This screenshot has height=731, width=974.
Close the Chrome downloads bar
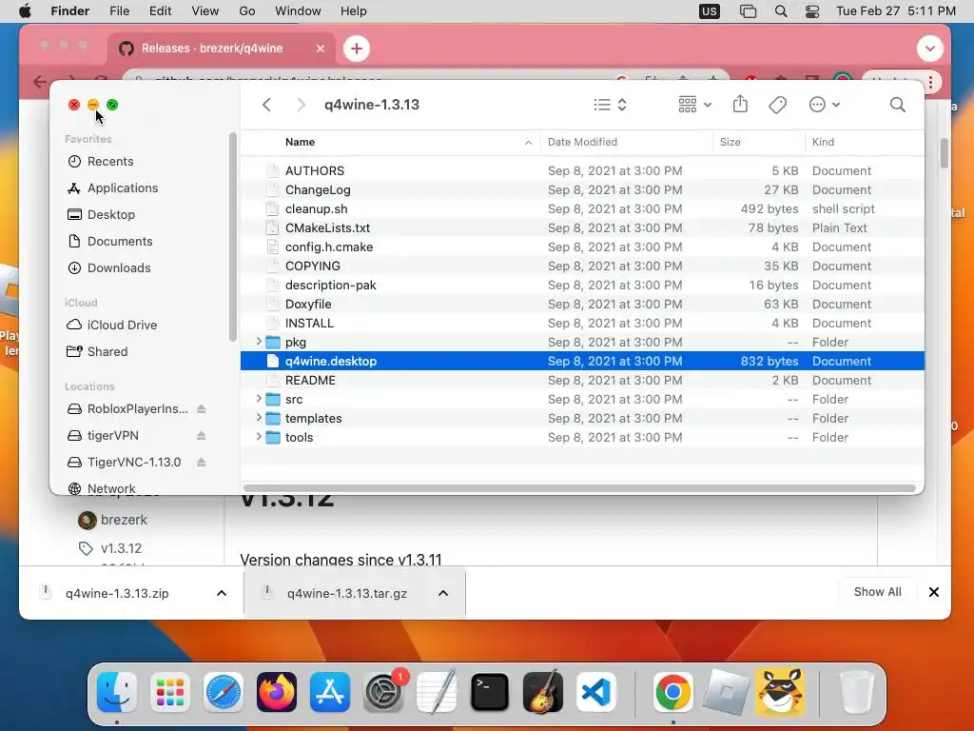click(934, 592)
